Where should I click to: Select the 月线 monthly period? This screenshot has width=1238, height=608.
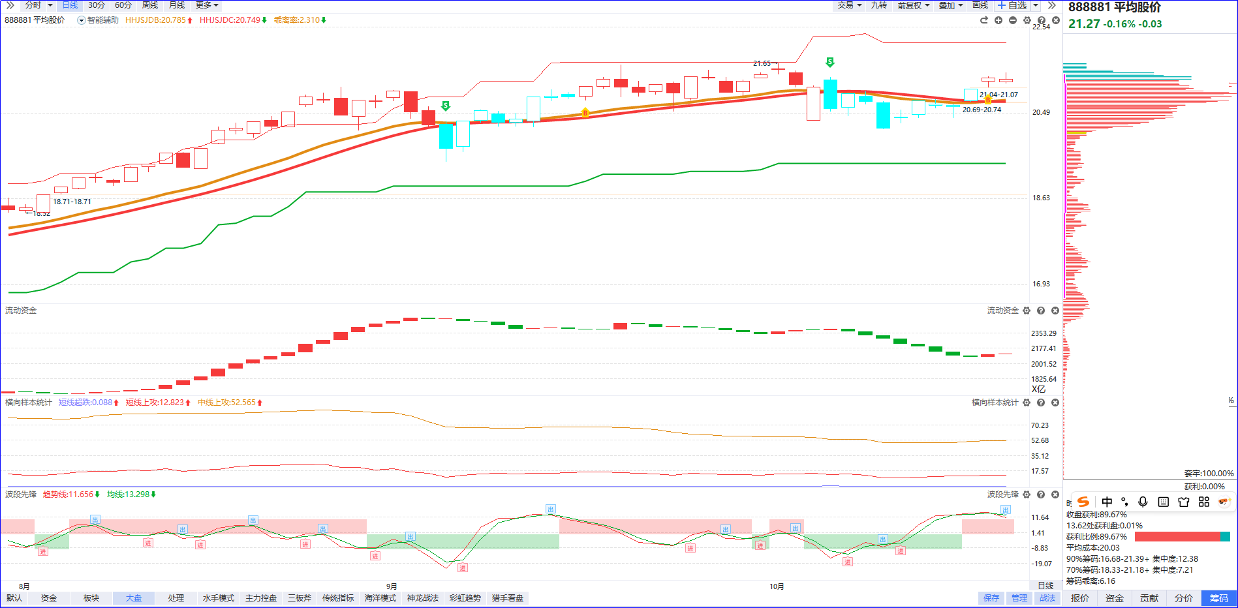[x=177, y=5]
